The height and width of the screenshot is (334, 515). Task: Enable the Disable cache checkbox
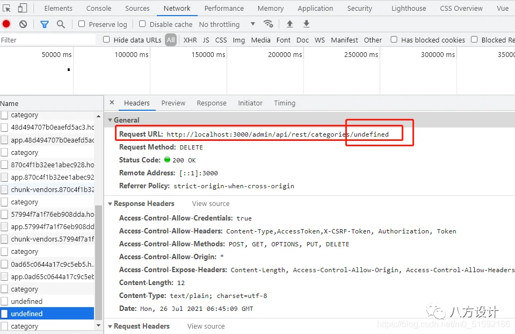142,24
